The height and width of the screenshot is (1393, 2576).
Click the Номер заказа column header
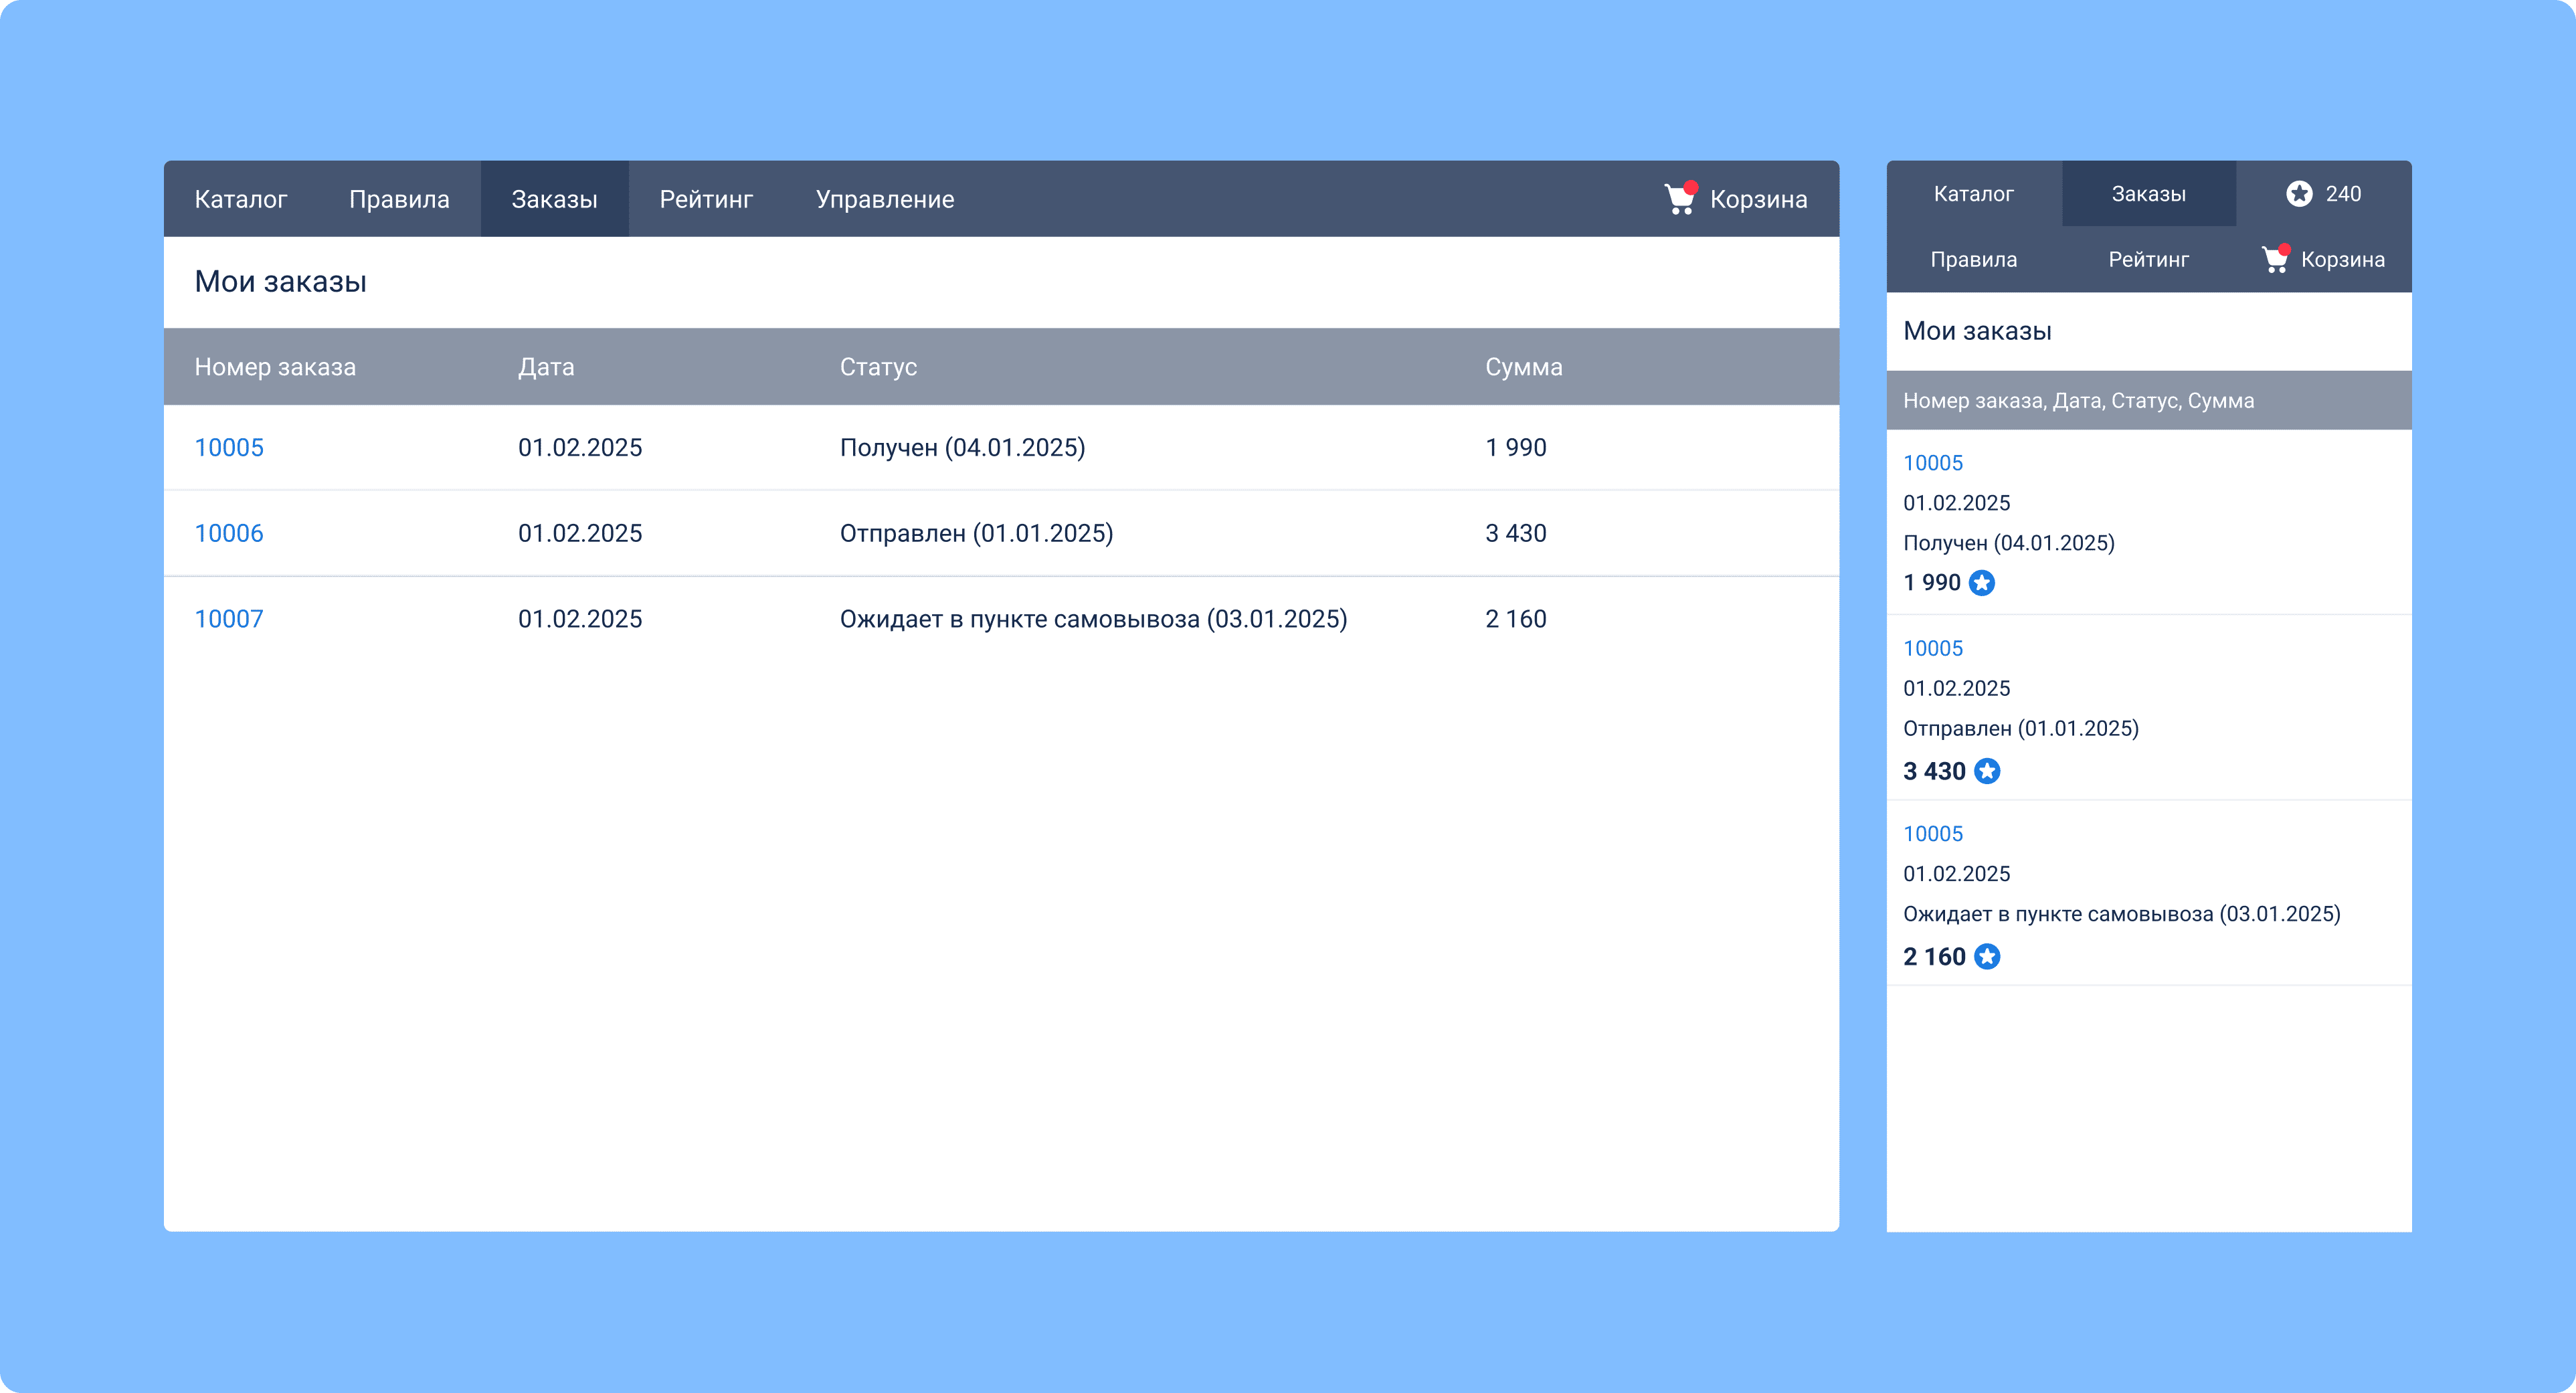coord(275,367)
